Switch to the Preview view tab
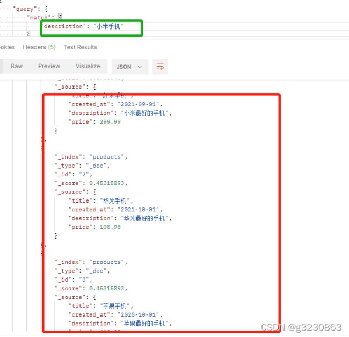The image size is (349, 337). click(49, 66)
